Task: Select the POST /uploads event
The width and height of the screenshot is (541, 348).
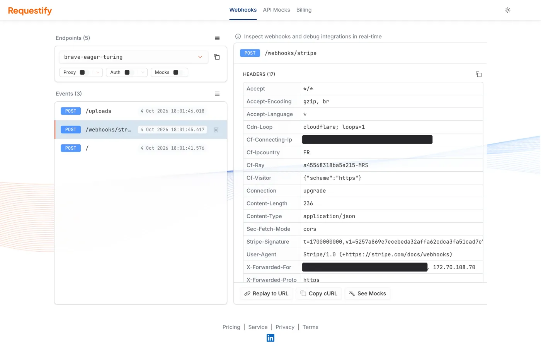Action: (x=141, y=111)
